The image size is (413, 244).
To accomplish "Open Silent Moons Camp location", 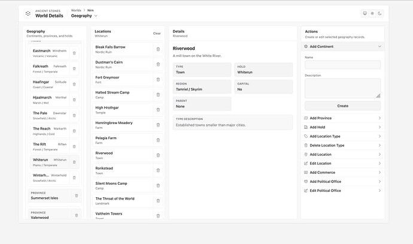I will point(123,185).
